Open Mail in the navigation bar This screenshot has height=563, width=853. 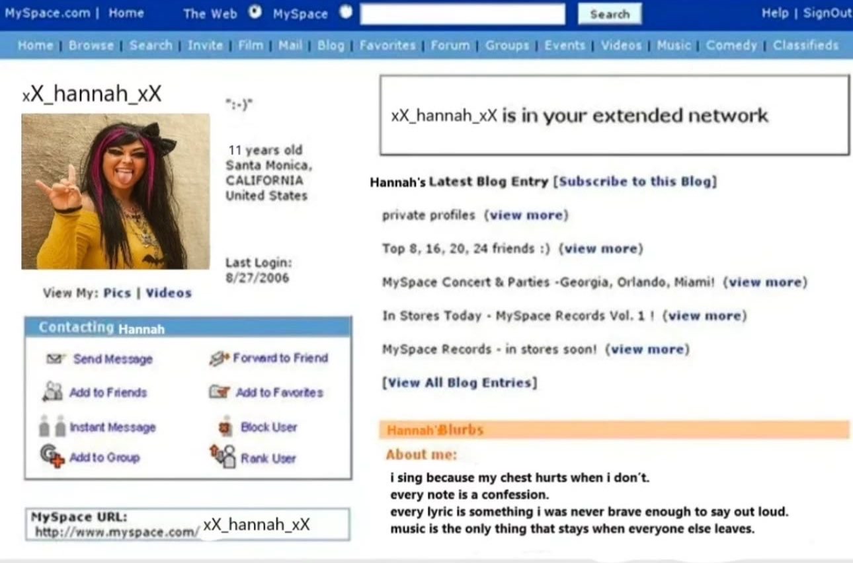(290, 45)
